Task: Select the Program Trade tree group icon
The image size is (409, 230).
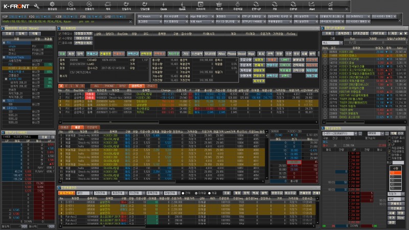Action: pos(3,58)
